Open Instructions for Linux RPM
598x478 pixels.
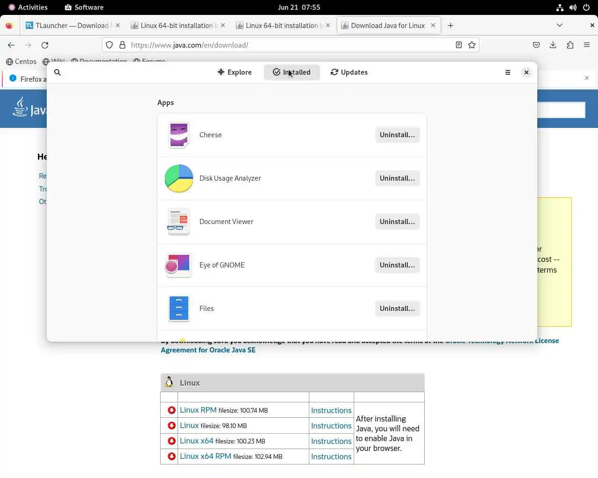pyautogui.click(x=331, y=410)
